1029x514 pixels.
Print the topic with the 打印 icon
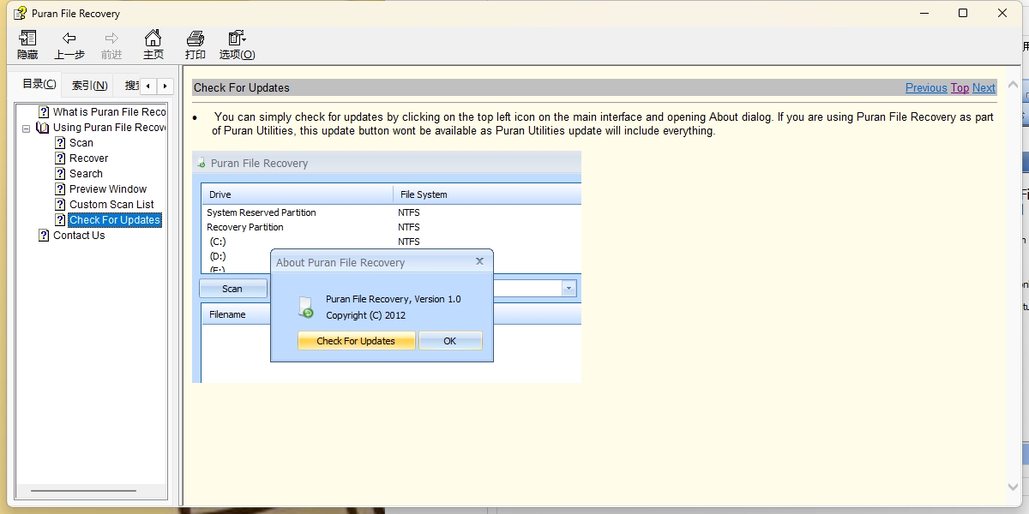[x=196, y=45]
